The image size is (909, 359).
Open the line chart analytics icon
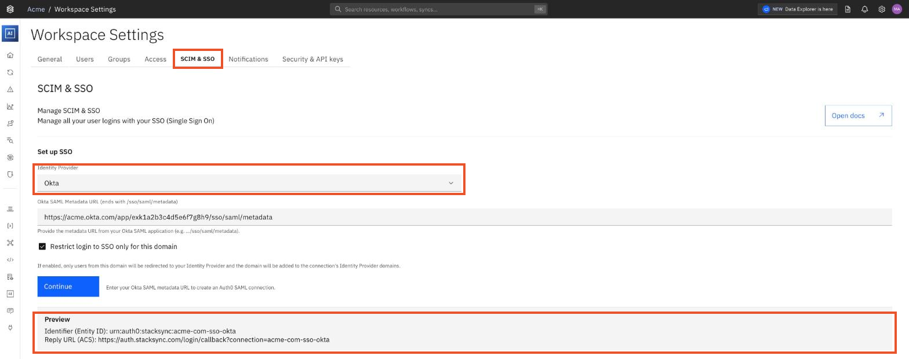[10, 107]
